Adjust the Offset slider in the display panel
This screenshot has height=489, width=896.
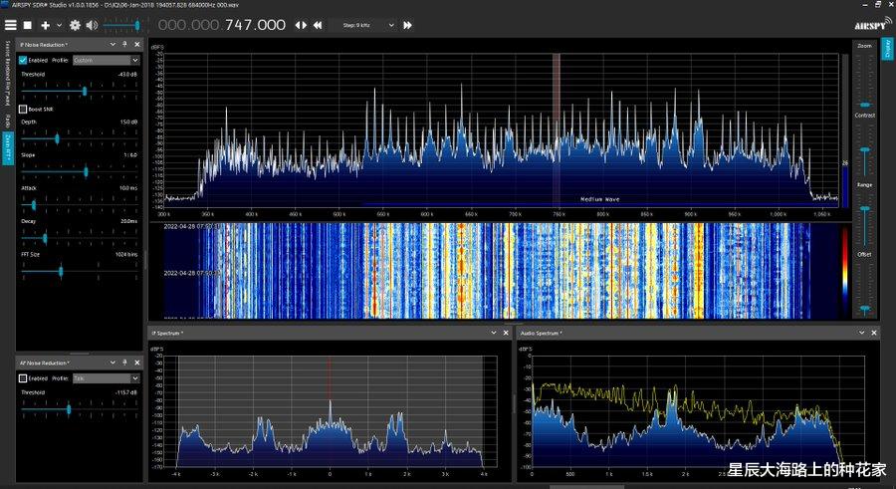(865, 288)
